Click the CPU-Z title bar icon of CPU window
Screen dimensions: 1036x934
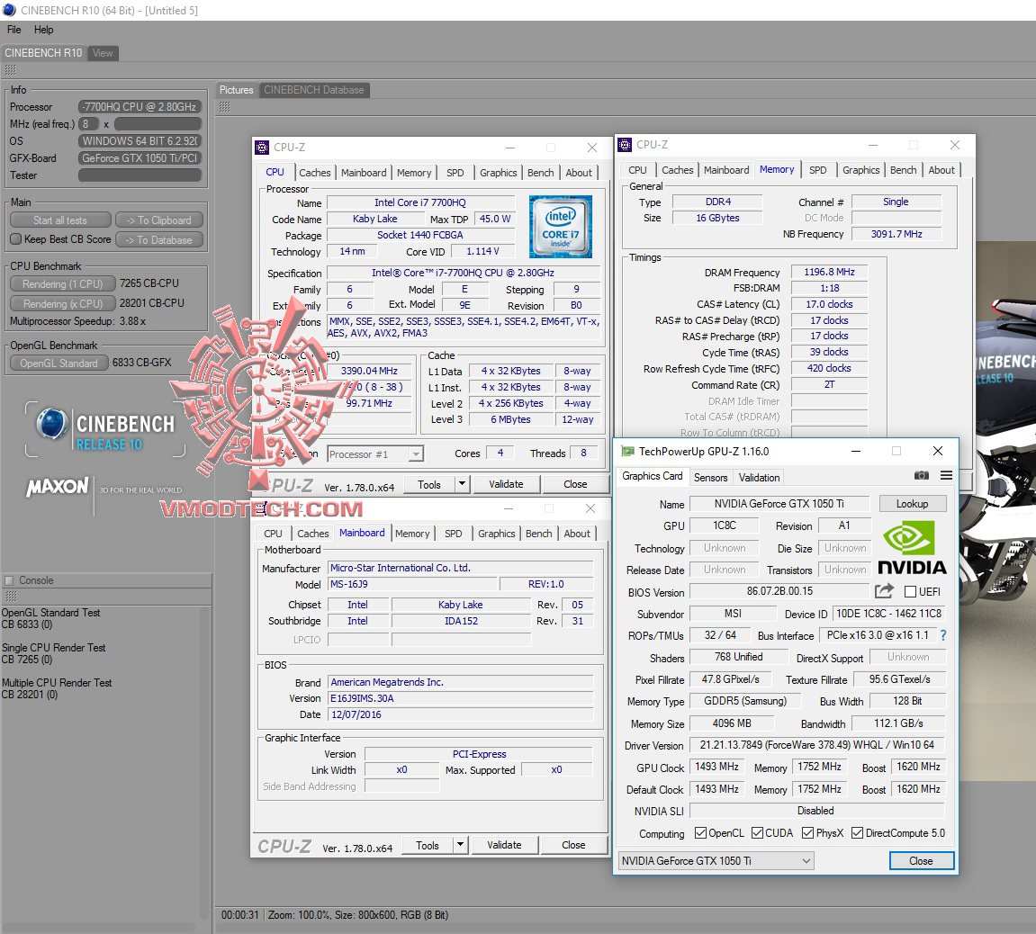262,148
